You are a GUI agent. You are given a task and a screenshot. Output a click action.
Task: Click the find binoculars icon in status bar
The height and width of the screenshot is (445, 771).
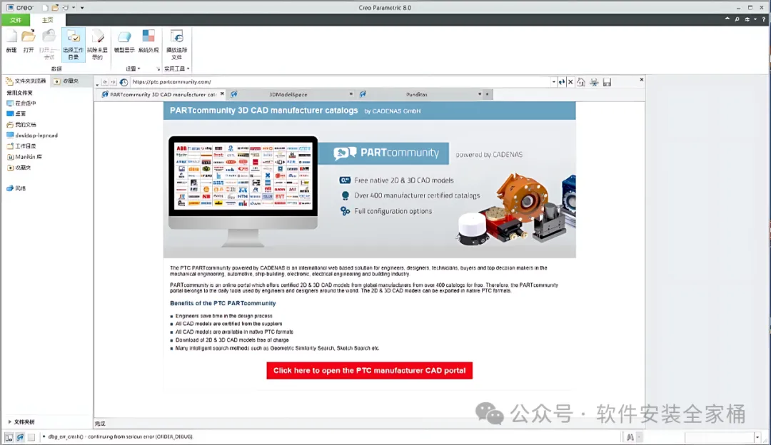630,437
